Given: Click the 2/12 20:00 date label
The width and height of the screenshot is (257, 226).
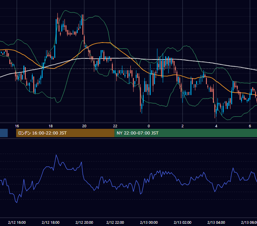Looking at the screenshot, I should (x=84, y=222).
